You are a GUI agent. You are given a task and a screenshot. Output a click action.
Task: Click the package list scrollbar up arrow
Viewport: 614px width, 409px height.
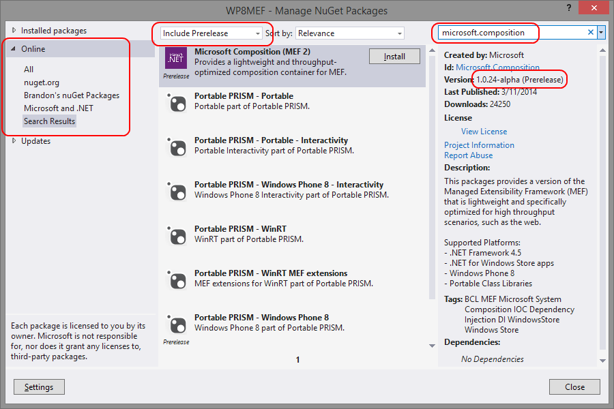pos(432,50)
